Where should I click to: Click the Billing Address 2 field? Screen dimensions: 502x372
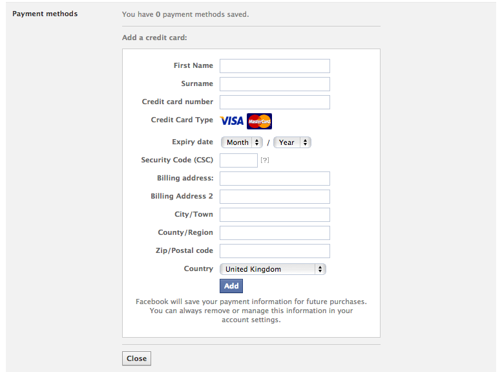275,197
